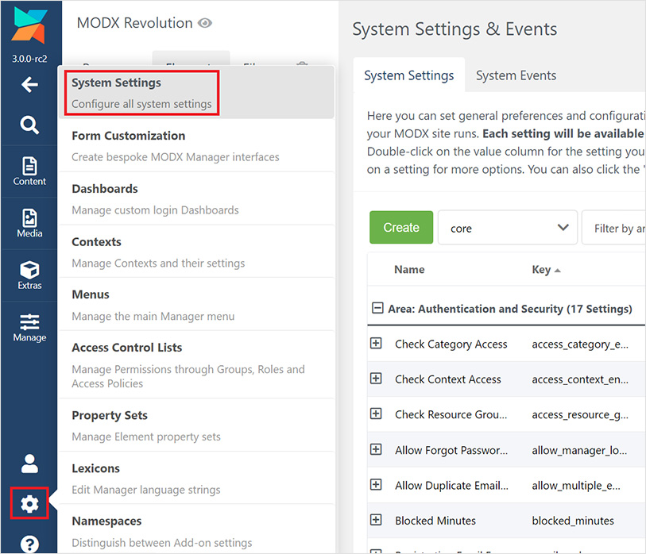
Task: Open the help question mark icon
Action: point(29,544)
